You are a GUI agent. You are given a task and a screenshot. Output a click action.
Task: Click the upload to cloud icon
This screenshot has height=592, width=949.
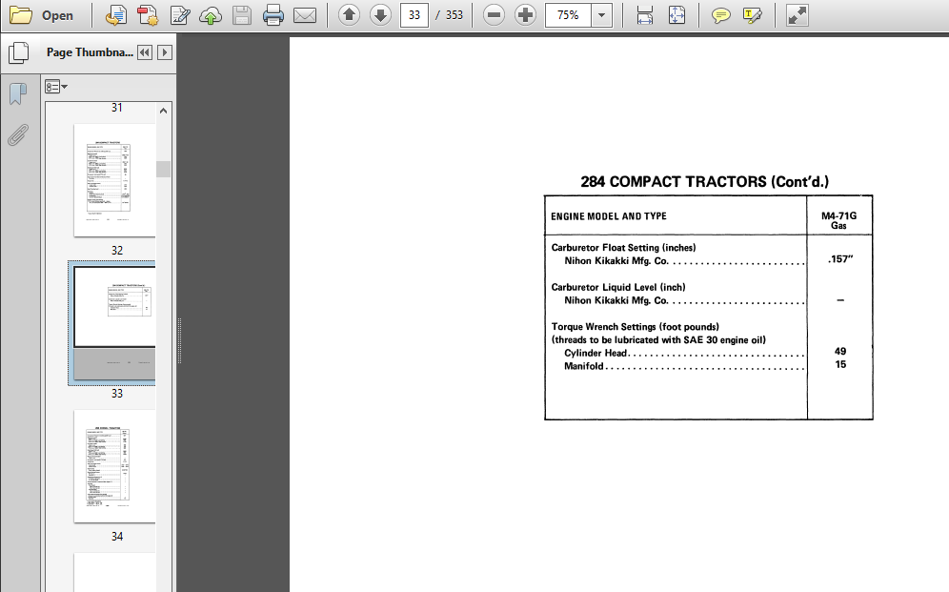pyautogui.click(x=211, y=15)
